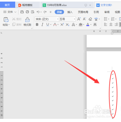Toggle character shading A icon

click(x=95, y=25)
